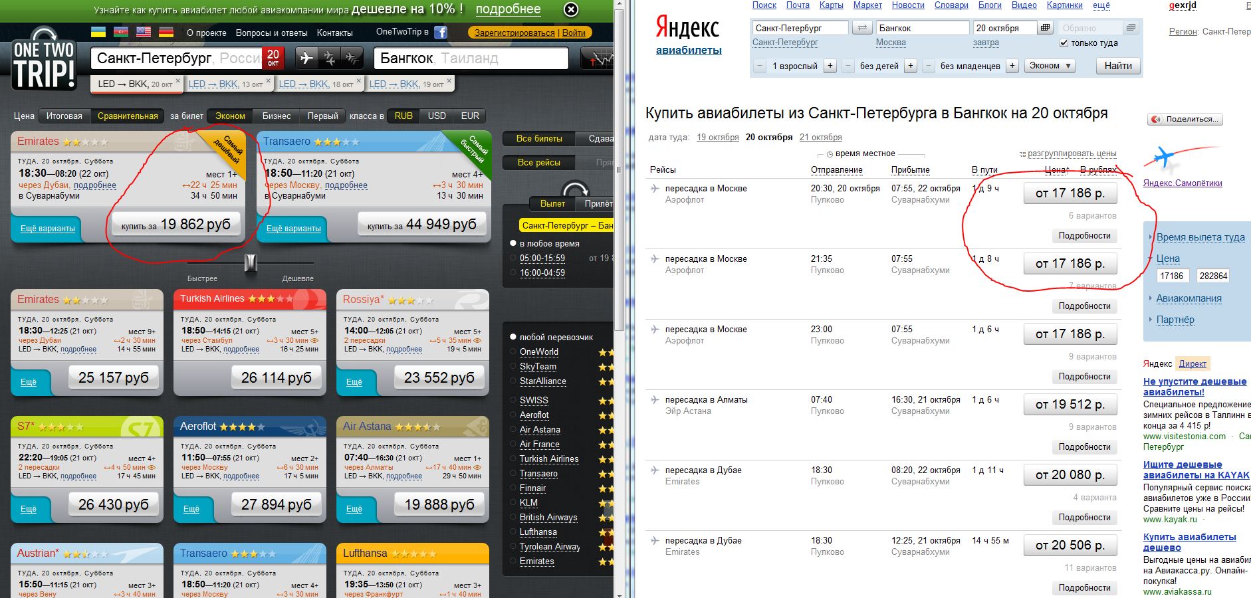The width and height of the screenshot is (1251, 598).
Task: Choose the Azerbaijan flag on OneTwoTrip
Action: pos(120,32)
